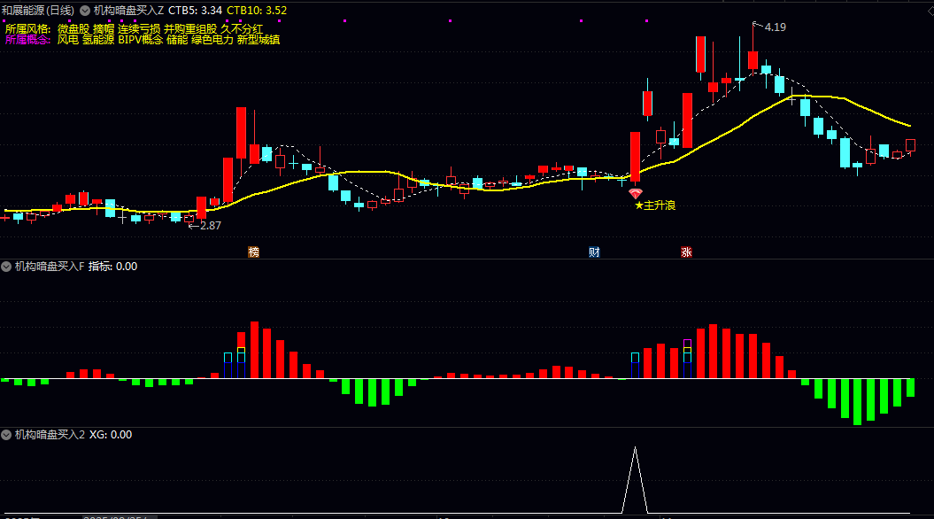Click the 并购重组股 style tag
The width and height of the screenshot is (934, 519).
click(x=190, y=28)
